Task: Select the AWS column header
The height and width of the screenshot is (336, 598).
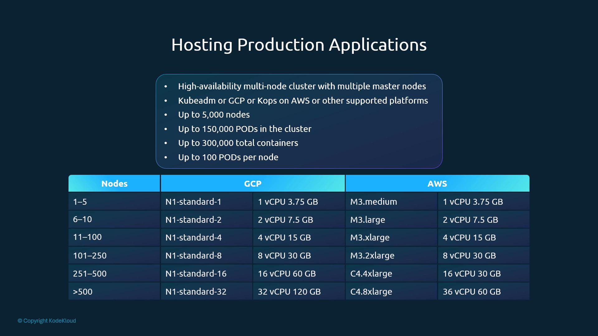Action: point(438,183)
